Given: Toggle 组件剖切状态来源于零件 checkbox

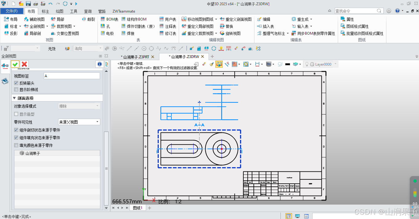Looking at the screenshot, I should pos(16,130).
